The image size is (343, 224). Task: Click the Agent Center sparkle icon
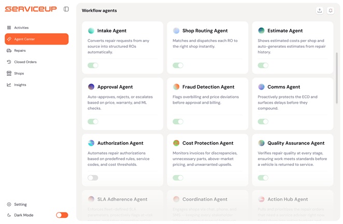tap(9, 39)
